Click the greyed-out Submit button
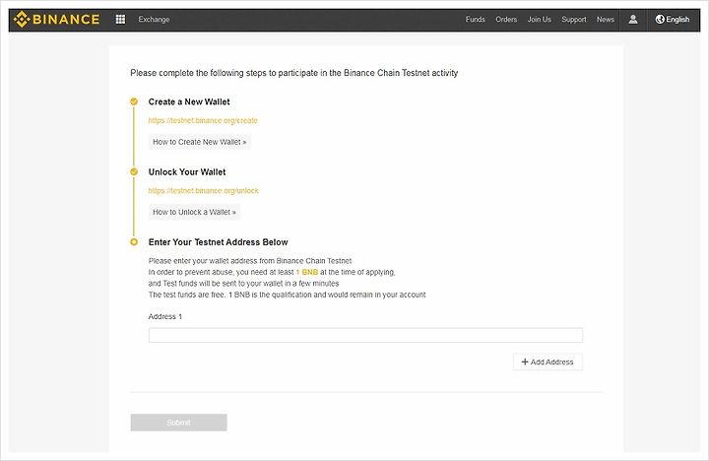 tap(178, 423)
